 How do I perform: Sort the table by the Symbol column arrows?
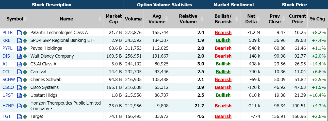[25, 19]
